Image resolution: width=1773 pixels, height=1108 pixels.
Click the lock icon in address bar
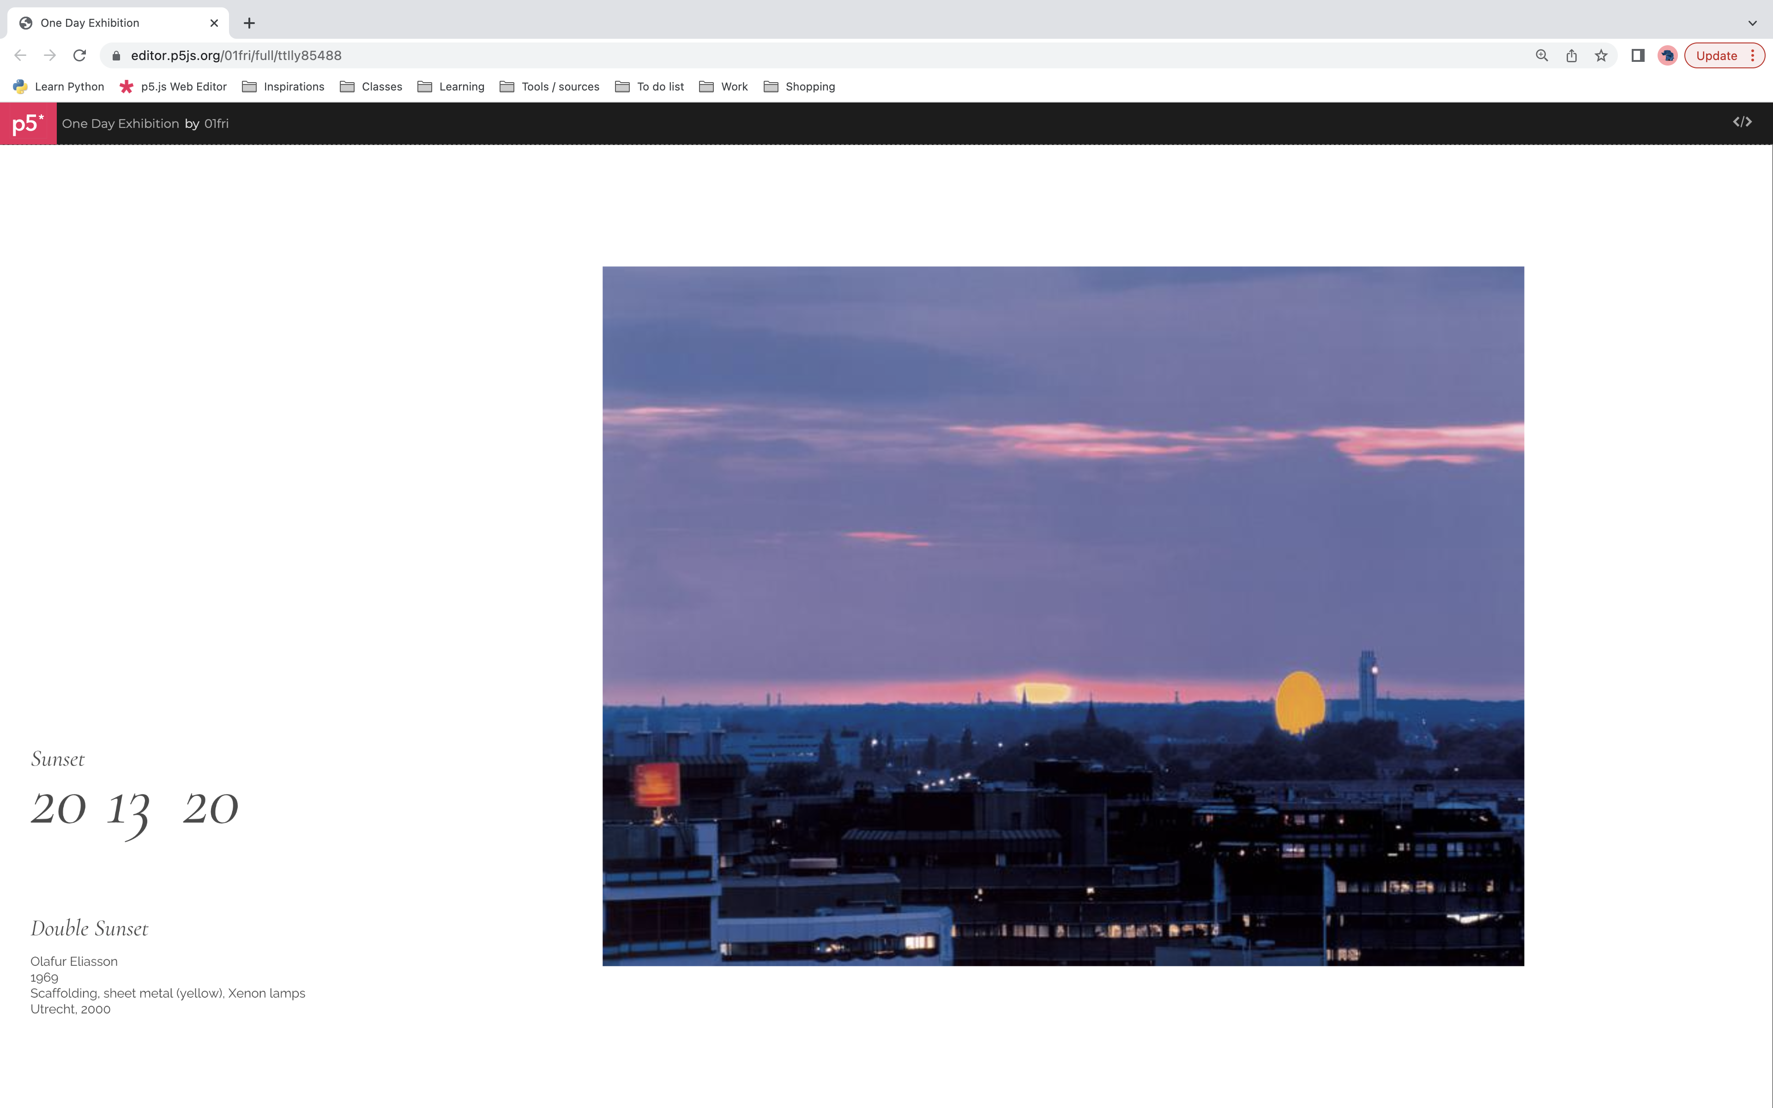(116, 56)
